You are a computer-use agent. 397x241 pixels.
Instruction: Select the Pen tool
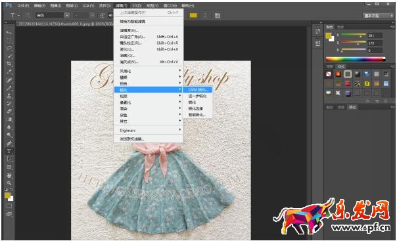(9, 143)
